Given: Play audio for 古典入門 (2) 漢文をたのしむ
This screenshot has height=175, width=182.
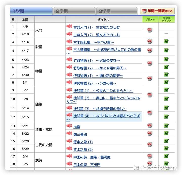Looking at the screenshot, I should (x=69, y=34).
